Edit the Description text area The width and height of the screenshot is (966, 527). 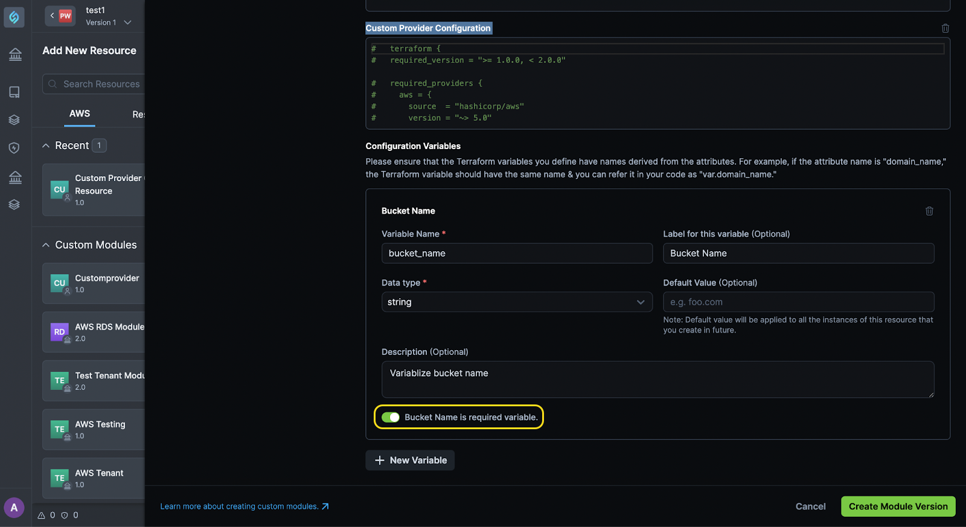657,379
